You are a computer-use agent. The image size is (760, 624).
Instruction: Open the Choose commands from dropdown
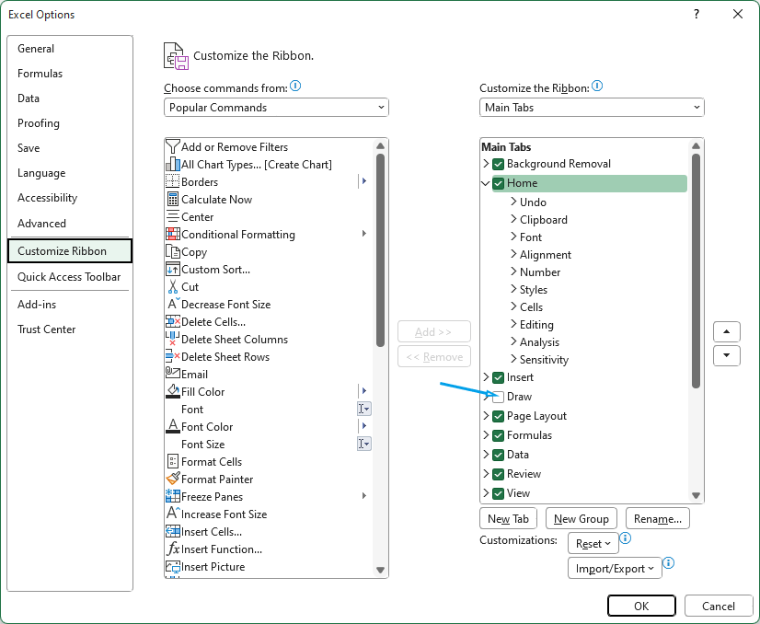pyautogui.click(x=276, y=108)
